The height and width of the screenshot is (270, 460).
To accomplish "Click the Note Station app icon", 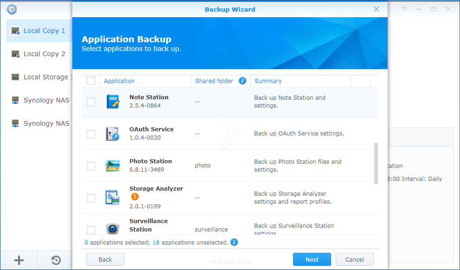I will pos(113,102).
